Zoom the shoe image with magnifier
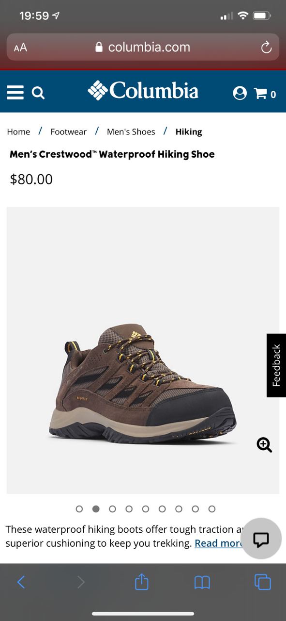Viewport: 286px width, 621px height. pos(264,444)
